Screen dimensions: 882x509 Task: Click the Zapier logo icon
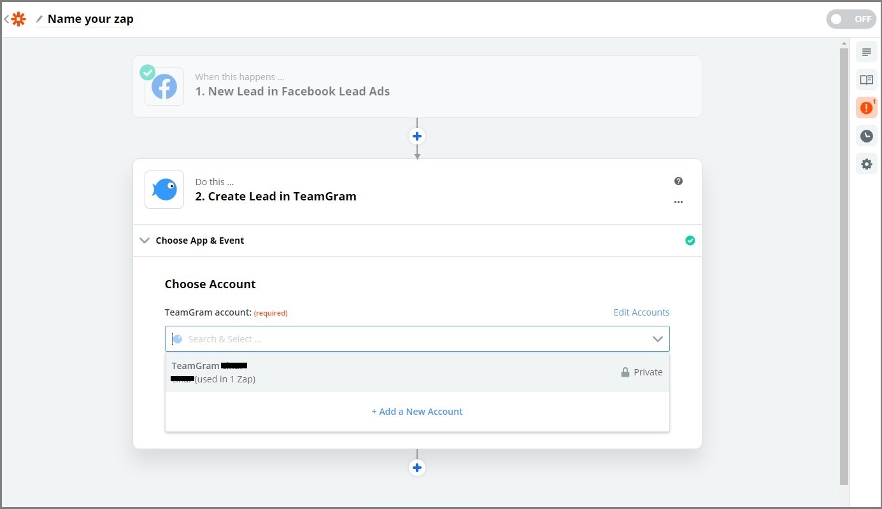coord(18,19)
